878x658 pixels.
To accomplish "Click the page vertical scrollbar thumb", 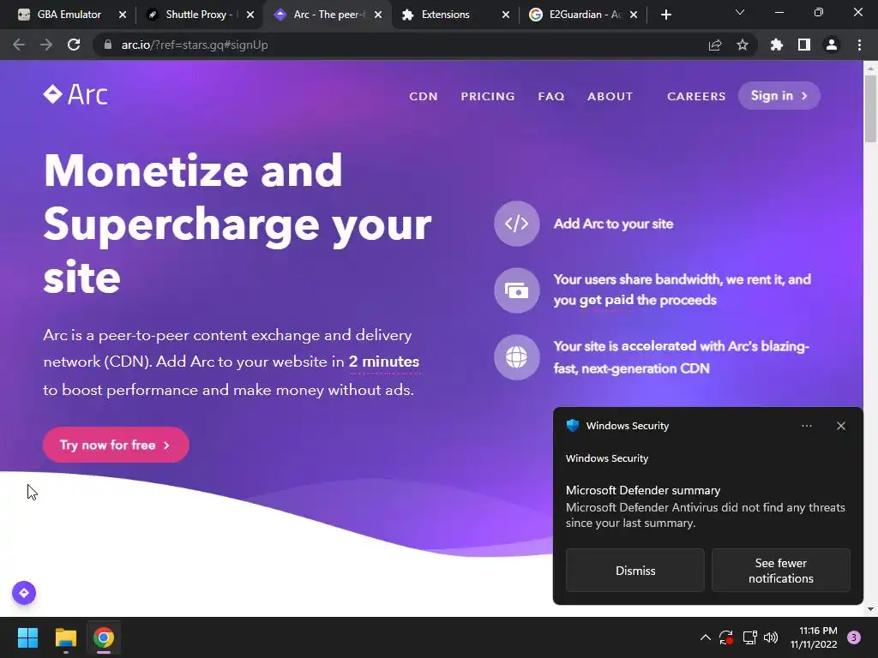I will click(870, 107).
